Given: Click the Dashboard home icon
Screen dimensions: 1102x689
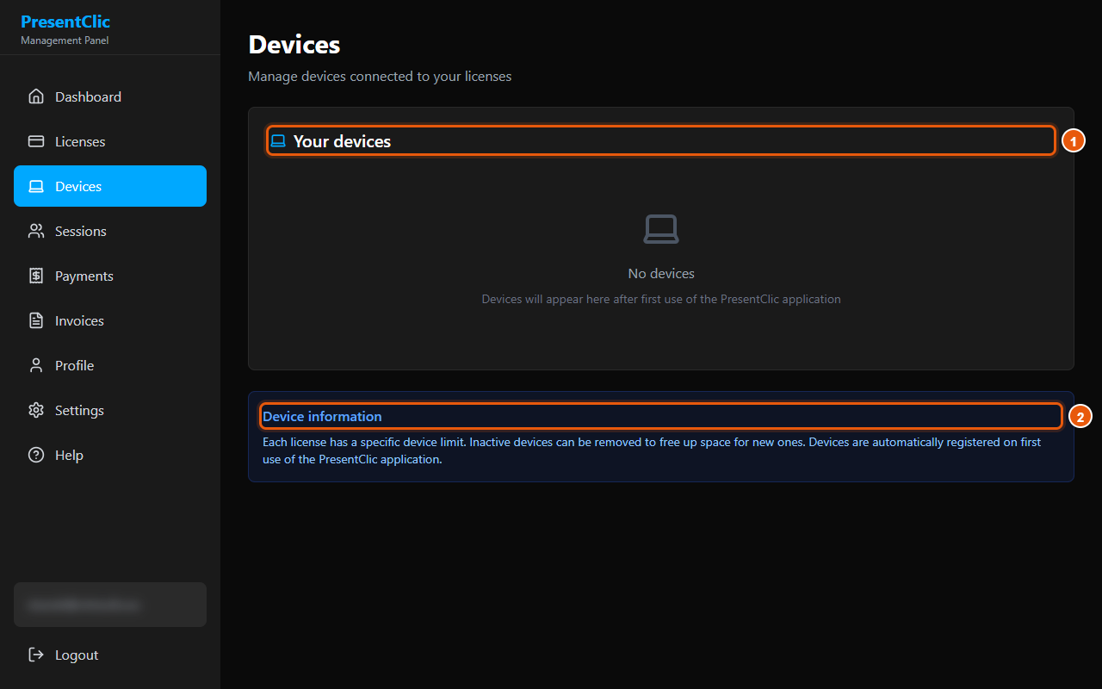Looking at the screenshot, I should 36,96.
